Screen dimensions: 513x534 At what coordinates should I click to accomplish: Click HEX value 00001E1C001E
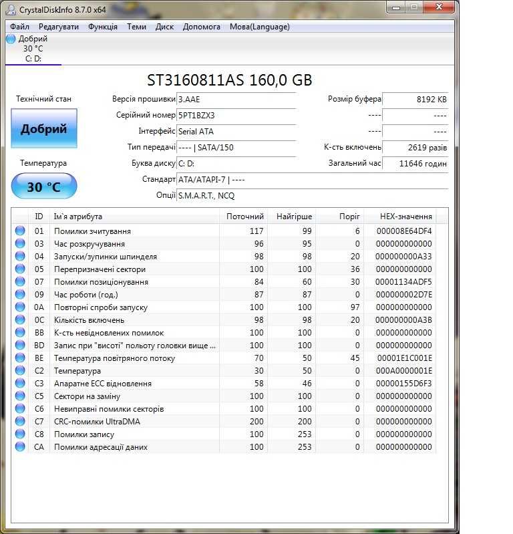pyautogui.click(x=404, y=358)
